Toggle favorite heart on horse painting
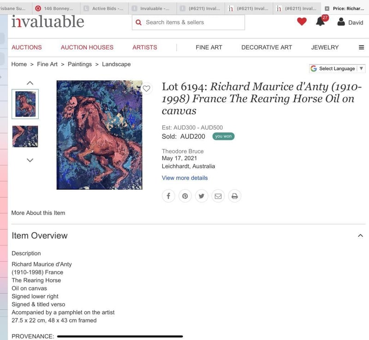Screen dimensions: 369x340 click(146, 88)
